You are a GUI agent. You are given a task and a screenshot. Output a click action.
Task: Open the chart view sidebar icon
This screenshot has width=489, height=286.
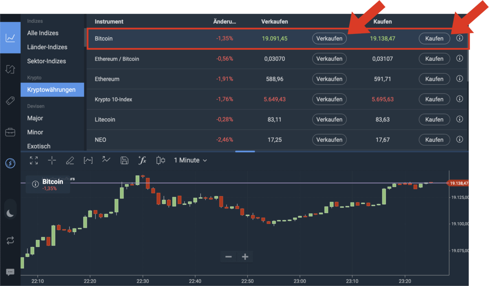click(10, 38)
